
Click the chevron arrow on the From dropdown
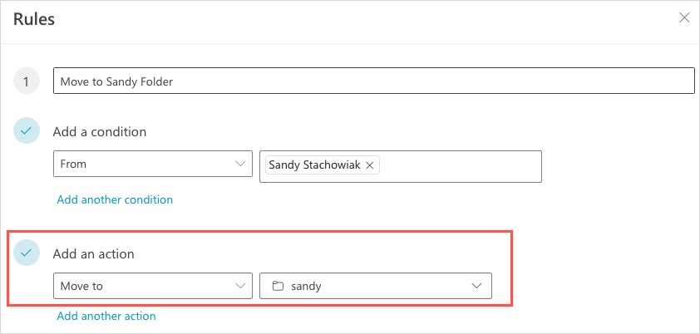[241, 165]
